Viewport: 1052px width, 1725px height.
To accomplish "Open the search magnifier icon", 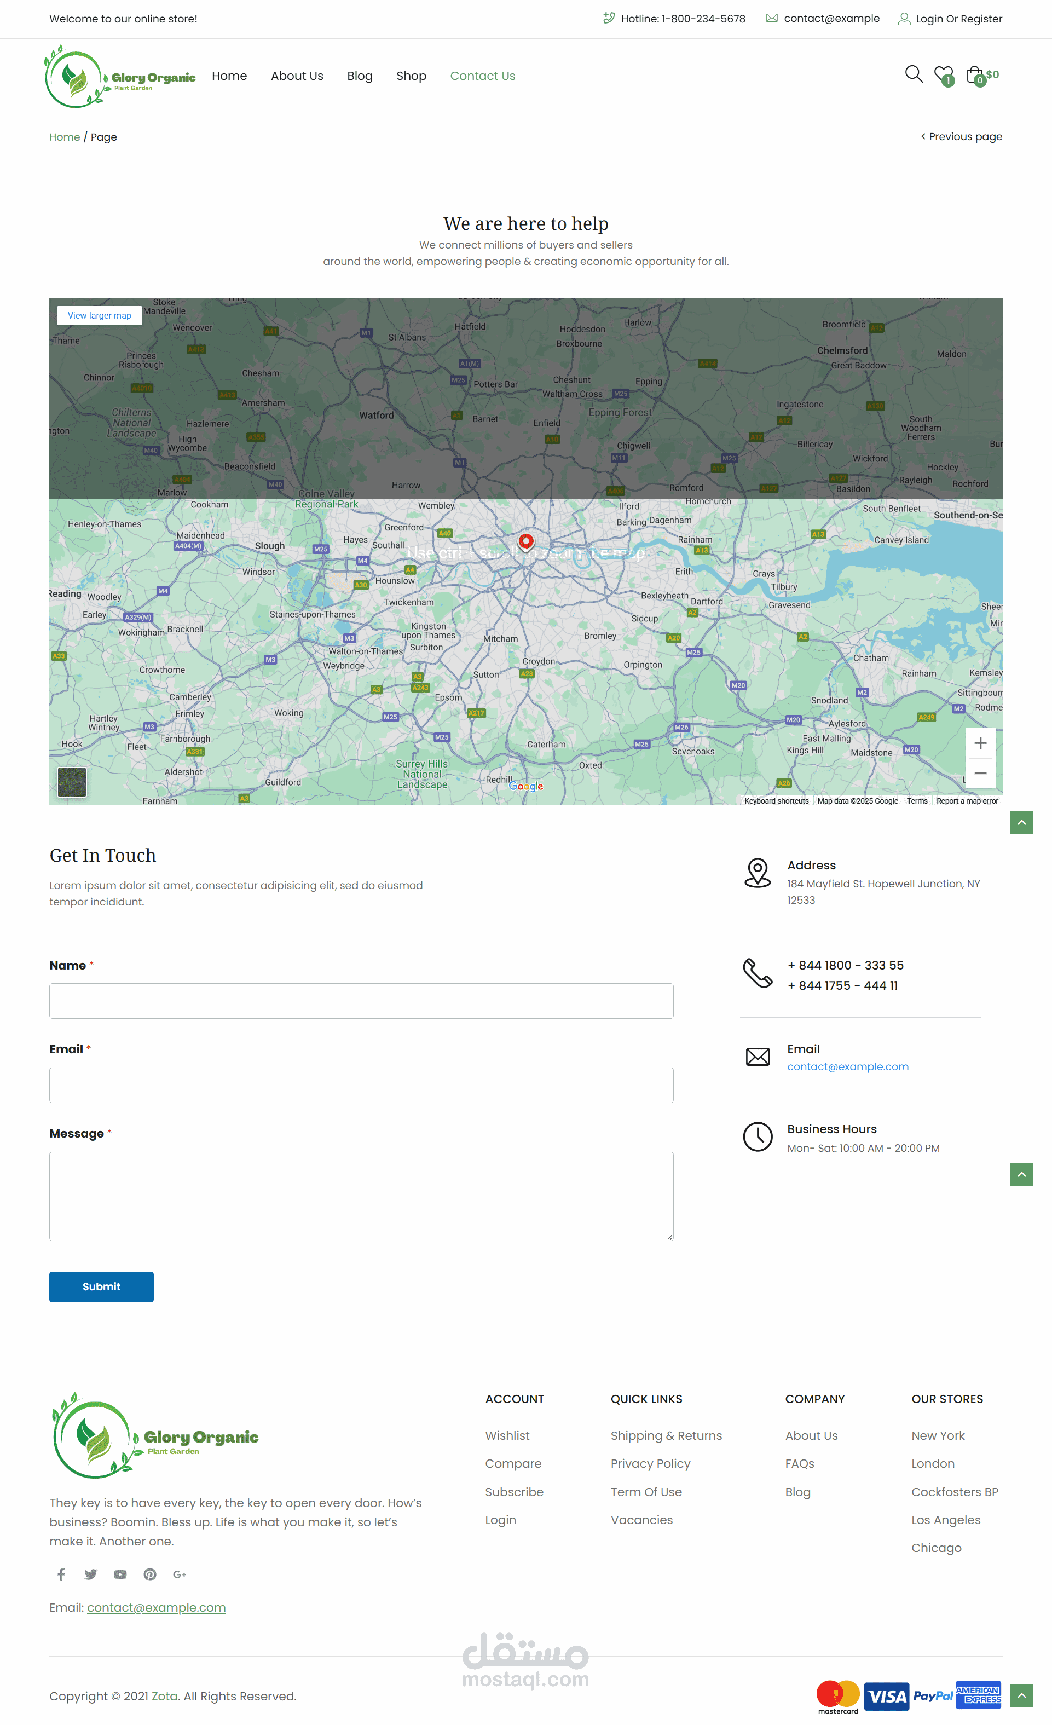I will click(x=913, y=73).
